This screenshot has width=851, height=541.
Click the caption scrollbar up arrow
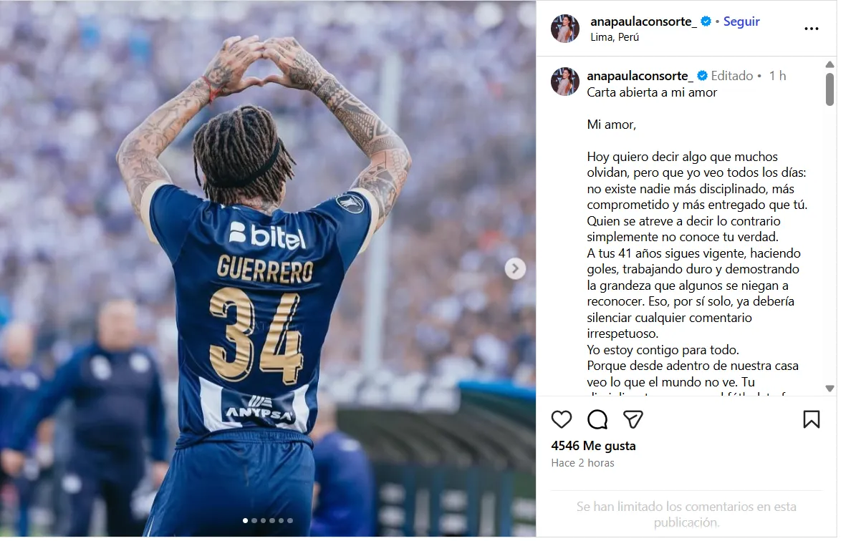[x=830, y=64]
